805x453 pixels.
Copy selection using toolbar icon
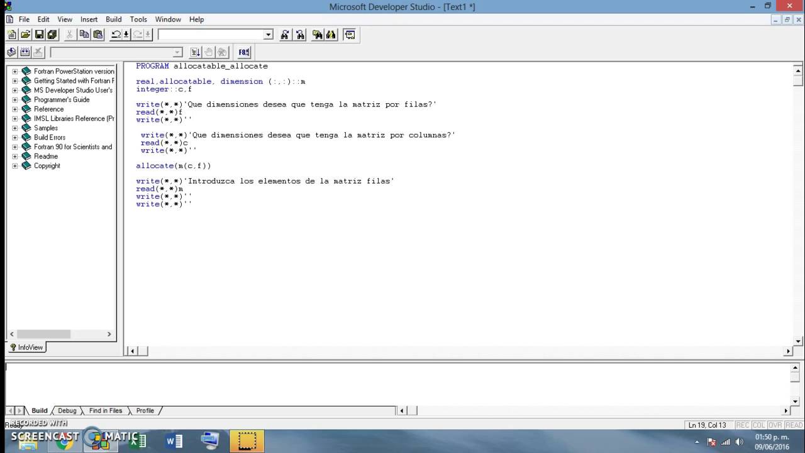pyautogui.click(x=84, y=35)
